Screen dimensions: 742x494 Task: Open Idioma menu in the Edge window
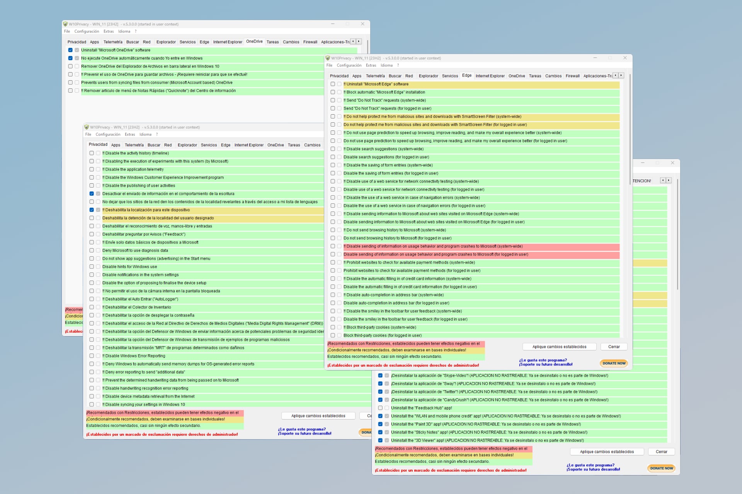click(386, 66)
